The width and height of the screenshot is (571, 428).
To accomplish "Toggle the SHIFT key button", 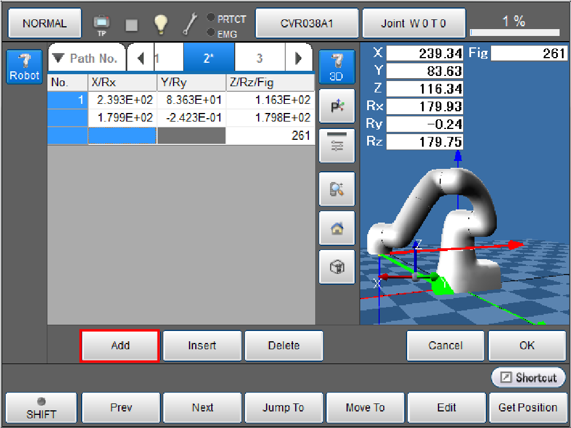I will click(41, 407).
